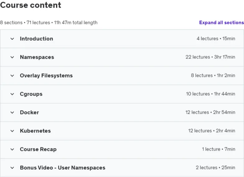Open the Namespaces section title
Image resolution: width=244 pixels, height=177 pixels.
click(x=37, y=57)
